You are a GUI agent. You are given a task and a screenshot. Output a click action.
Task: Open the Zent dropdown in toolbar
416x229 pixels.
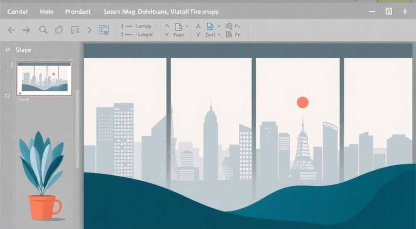click(213, 35)
